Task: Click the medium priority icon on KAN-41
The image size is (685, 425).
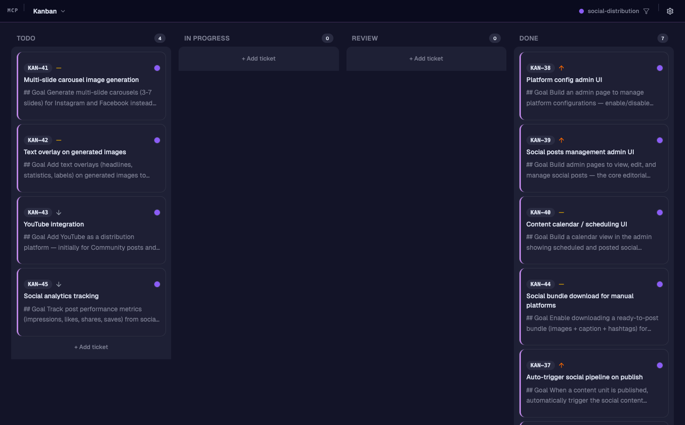Action: 59,68
